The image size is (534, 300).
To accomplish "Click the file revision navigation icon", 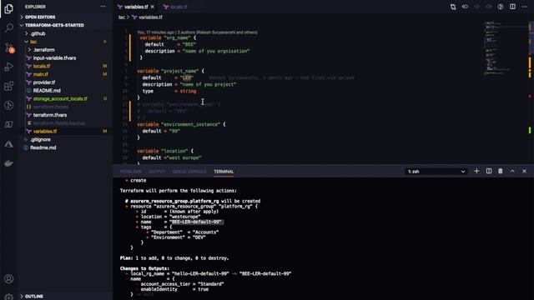I will point(465,7).
